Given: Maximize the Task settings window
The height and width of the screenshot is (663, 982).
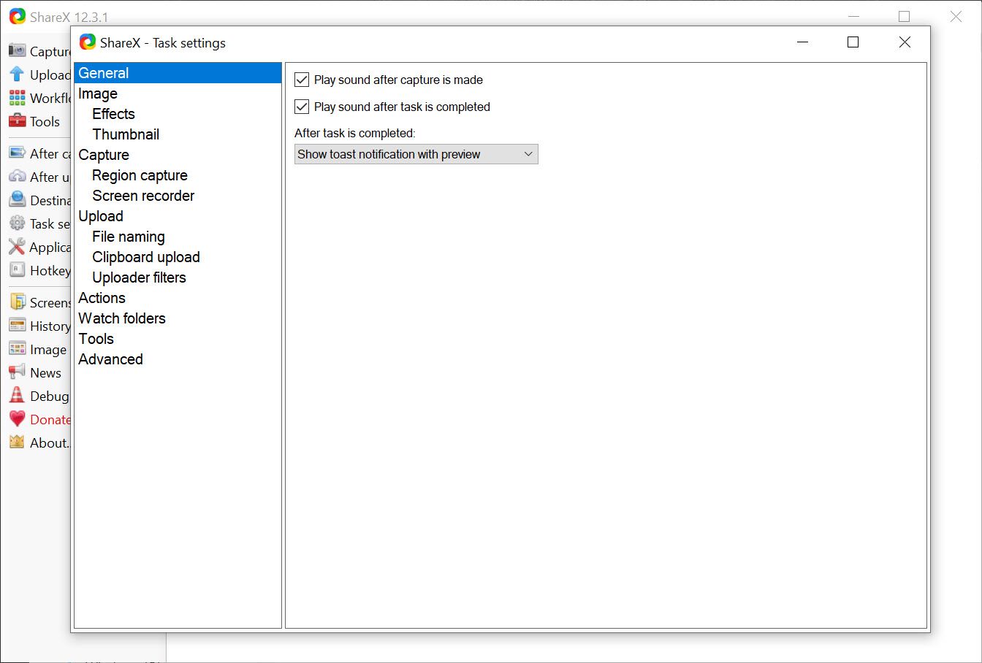Looking at the screenshot, I should [x=853, y=42].
